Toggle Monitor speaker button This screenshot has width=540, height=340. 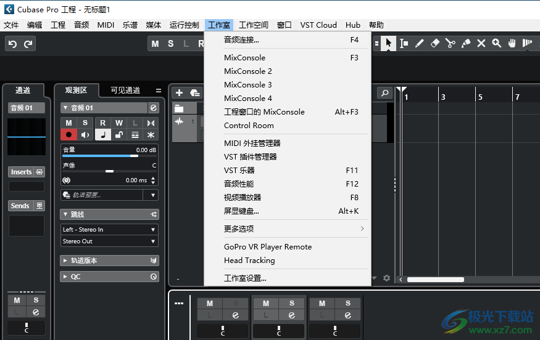coord(85,135)
